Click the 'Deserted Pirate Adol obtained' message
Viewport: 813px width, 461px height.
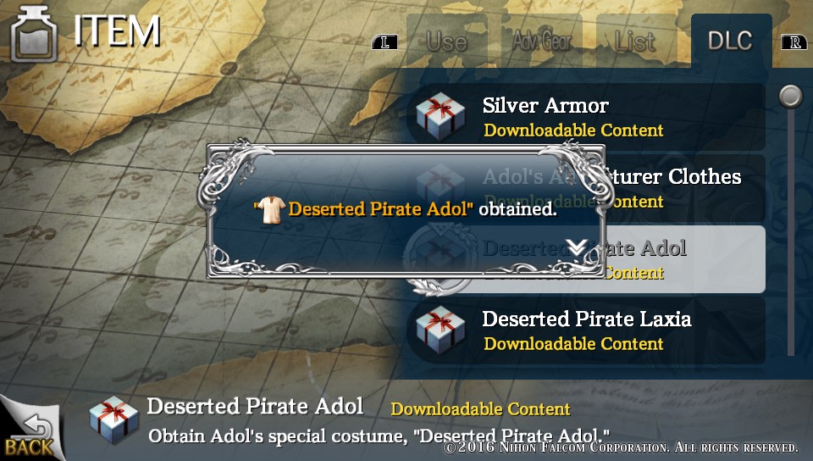click(406, 209)
